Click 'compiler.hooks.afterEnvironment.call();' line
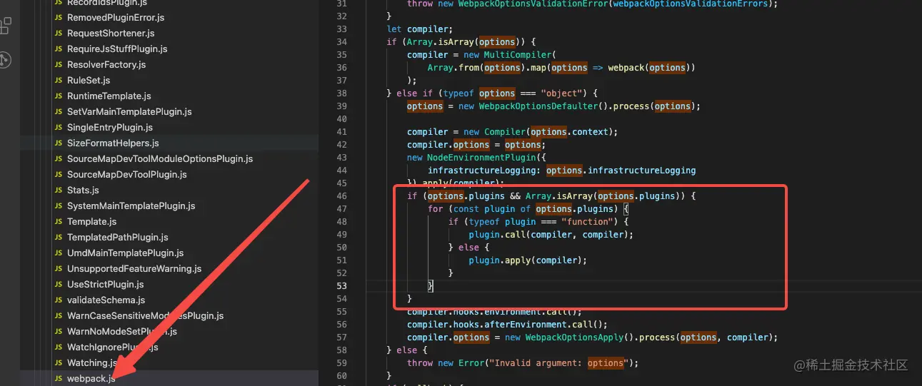922x386 pixels. [508, 325]
